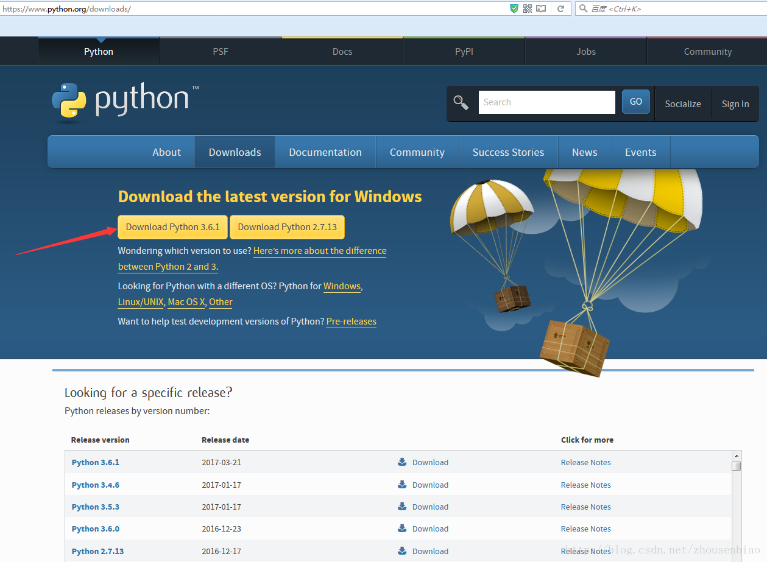Open the Pre-releases link
Image resolution: width=767 pixels, height=562 pixels.
point(352,321)
